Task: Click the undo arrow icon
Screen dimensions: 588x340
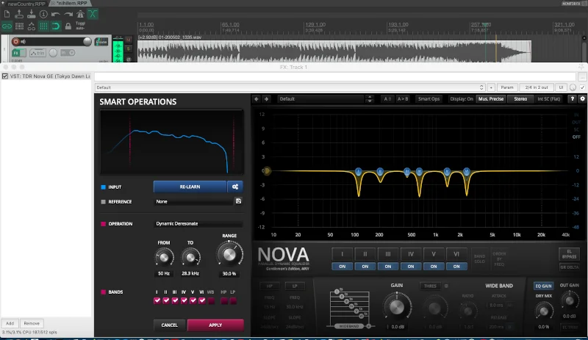Action: coord(56,14)
